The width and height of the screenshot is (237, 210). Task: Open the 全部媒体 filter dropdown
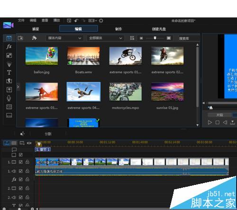coord(105,38)
